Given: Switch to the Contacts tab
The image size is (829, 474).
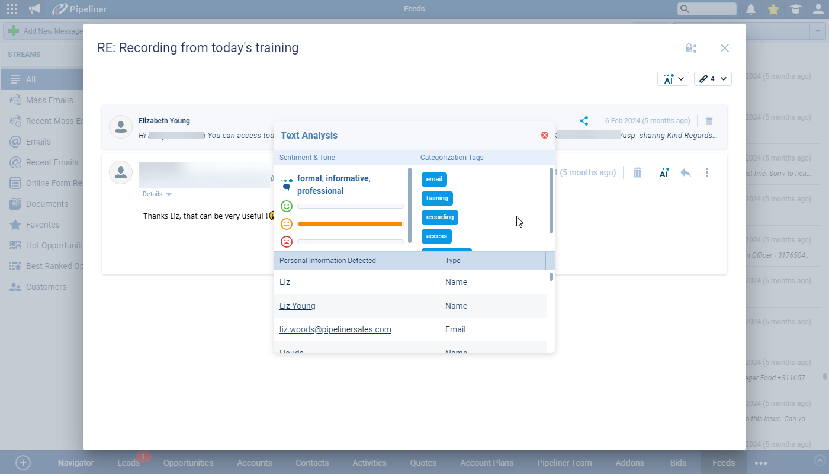Looking at the screenshot, I should (312, 463).
